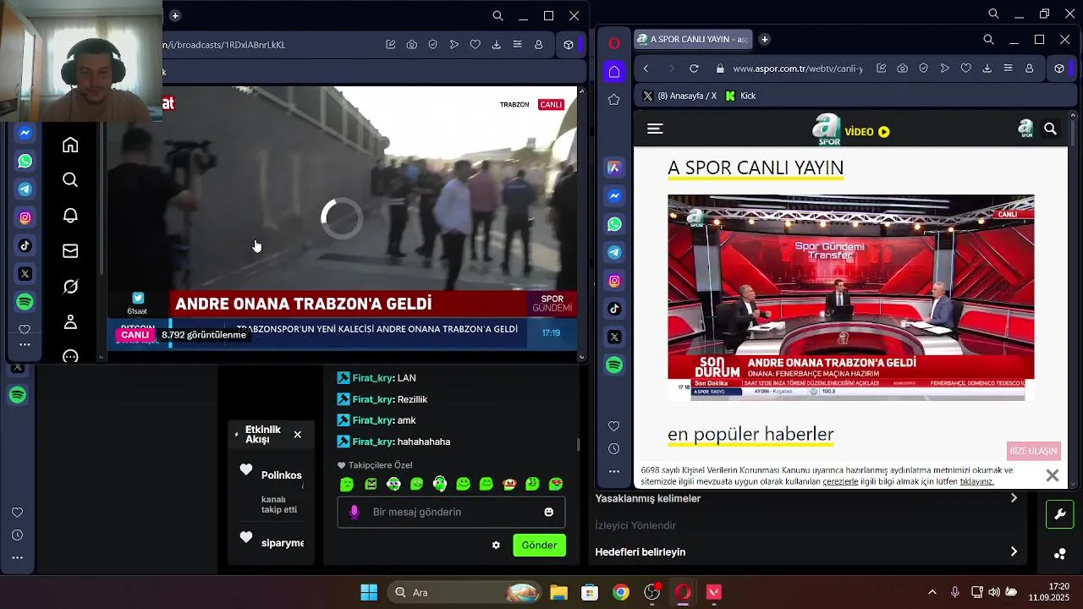Show hidden system tray icons
1083x609 pixels.
(x=932, y=592)
